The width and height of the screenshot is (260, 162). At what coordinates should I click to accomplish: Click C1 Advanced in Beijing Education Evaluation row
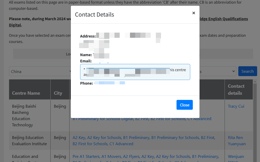pos(121,144)
